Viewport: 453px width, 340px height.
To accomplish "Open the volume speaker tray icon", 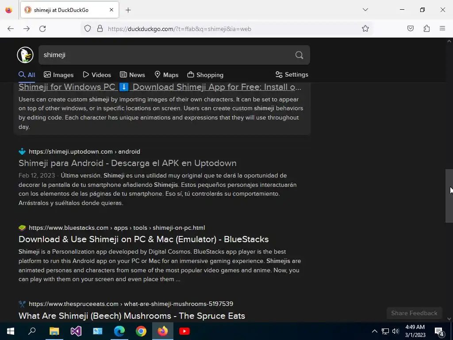I will 395,331.
